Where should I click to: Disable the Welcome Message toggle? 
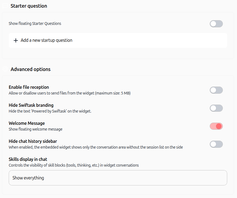point(216,126)
